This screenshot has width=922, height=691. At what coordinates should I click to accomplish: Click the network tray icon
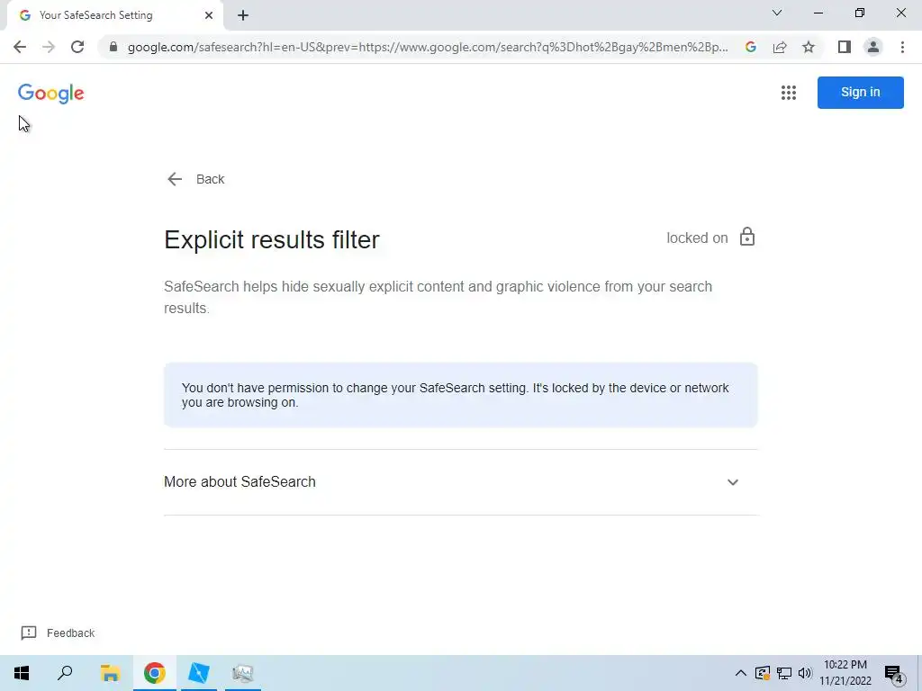point(784,673)
